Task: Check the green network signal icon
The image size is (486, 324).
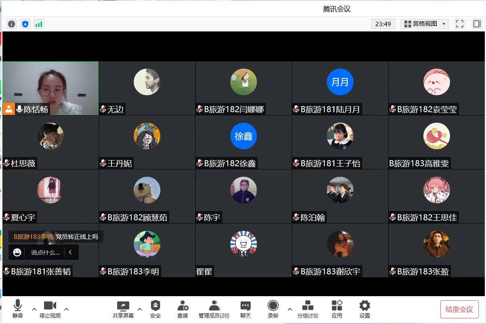Action: click(39, 24)
